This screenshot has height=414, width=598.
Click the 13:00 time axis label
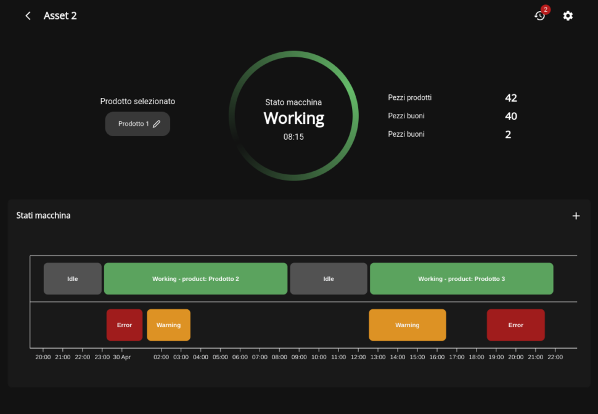click(x=378, y=357)
